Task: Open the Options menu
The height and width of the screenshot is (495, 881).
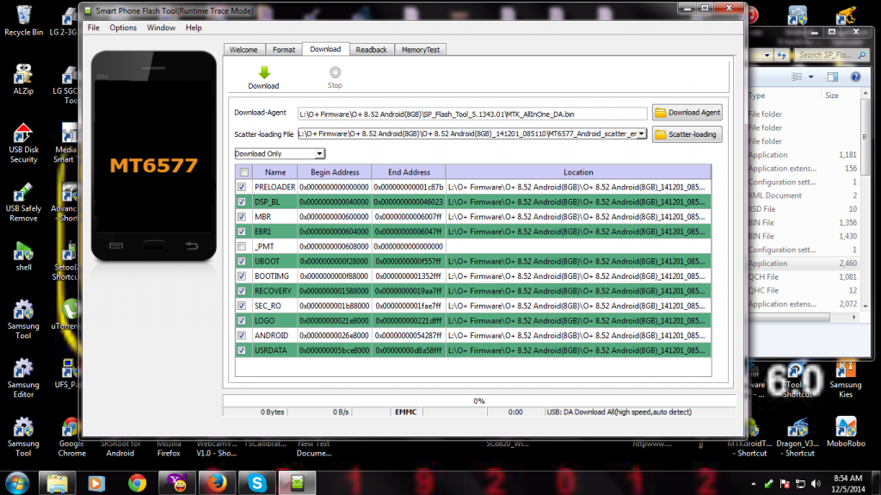Action: tap(123, 28)
